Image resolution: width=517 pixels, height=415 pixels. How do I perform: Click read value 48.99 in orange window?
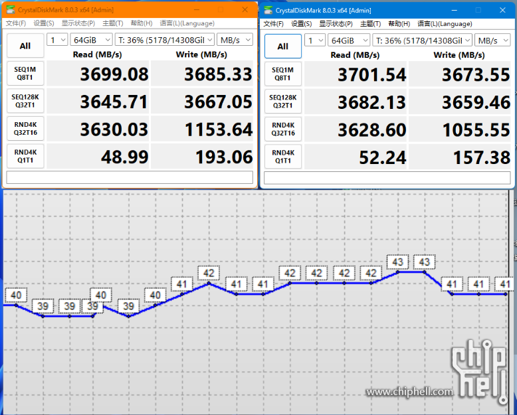tap(98, 157)
